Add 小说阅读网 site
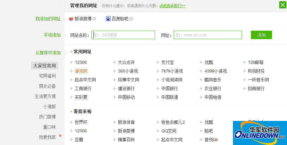This screenshot has height=145, width=287. click(x=172, y=80)
